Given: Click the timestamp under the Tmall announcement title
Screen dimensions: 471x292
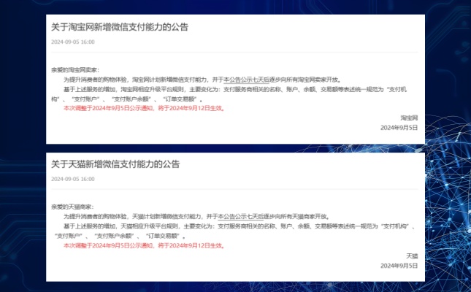Looking at the screenshot, I should [x=73, y=180].
